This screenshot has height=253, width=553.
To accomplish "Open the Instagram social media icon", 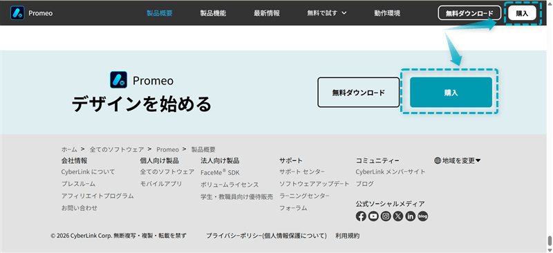I will point(386,216).
